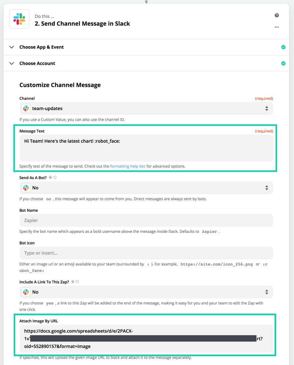Click green checkmark beside Choose Account
This screenshot has width=294, height=365.
pos(283,63)
